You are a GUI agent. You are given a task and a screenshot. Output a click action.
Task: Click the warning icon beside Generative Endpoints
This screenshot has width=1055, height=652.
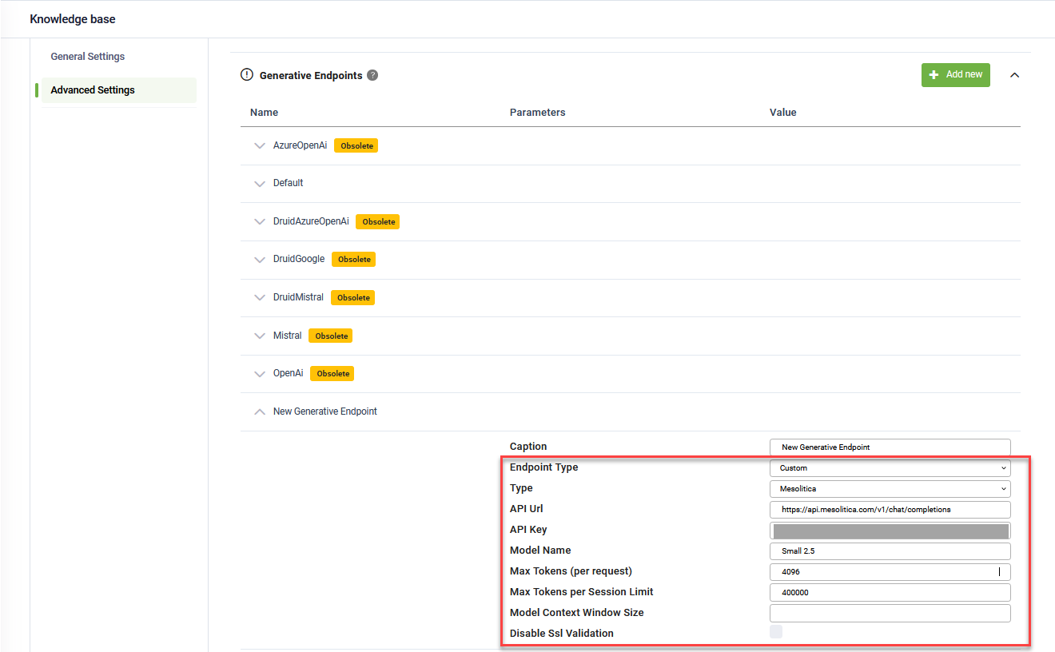point(246,75)
